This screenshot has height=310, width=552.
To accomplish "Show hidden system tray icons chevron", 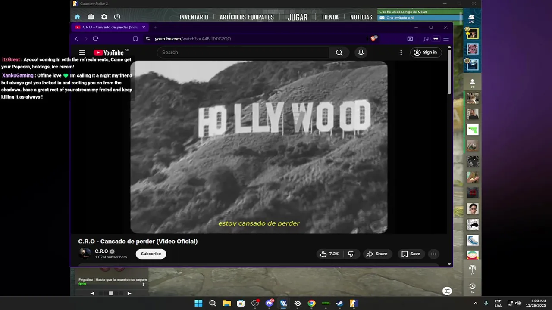I will click(x=476, y=303).
